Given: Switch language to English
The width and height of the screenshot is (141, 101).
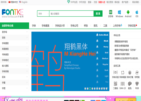Looking at the screenshot, I should 23,2.
